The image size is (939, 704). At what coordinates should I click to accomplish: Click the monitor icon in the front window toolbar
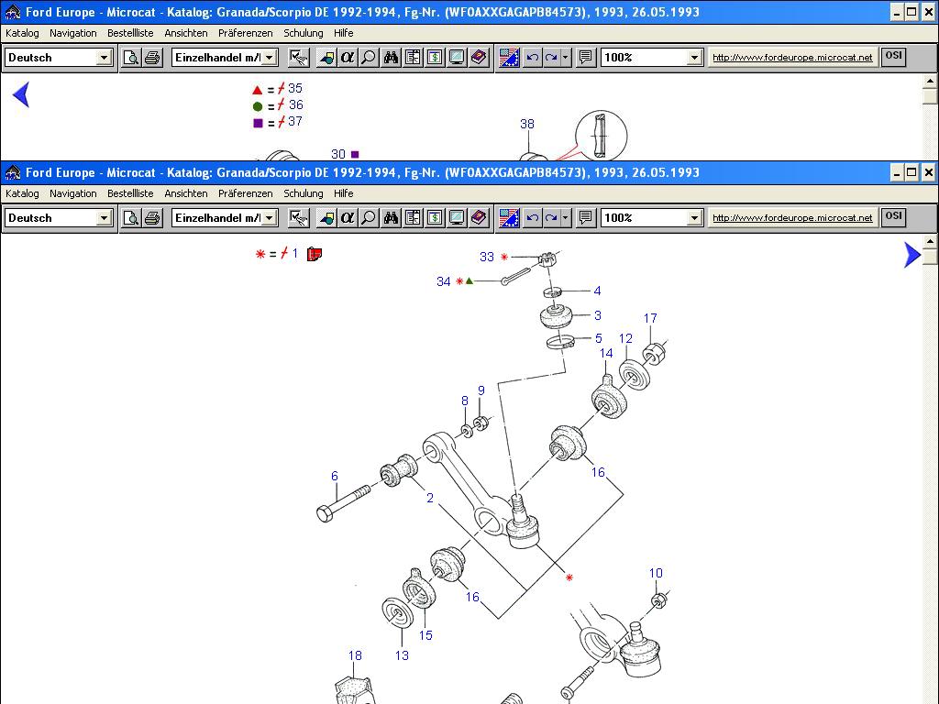click(x=457, y=218)
